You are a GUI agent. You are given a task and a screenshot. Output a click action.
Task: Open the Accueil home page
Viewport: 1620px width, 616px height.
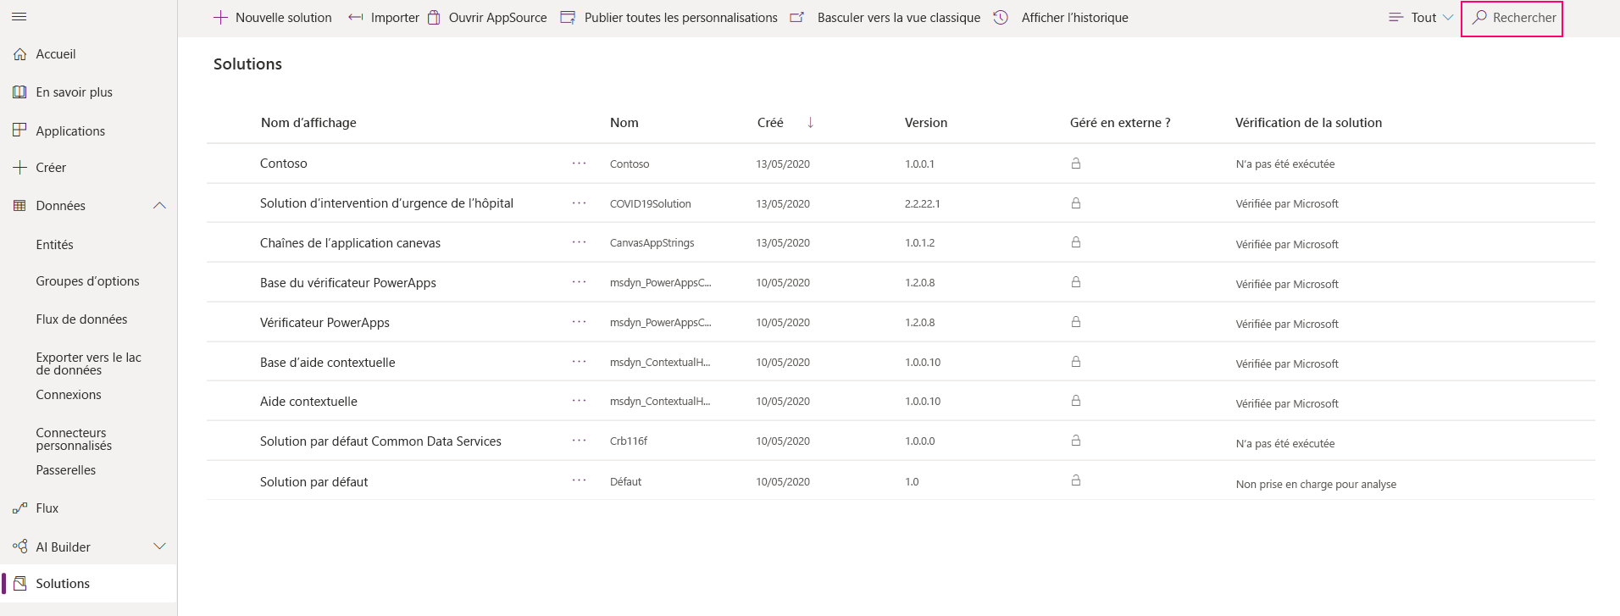coord(55,54)
